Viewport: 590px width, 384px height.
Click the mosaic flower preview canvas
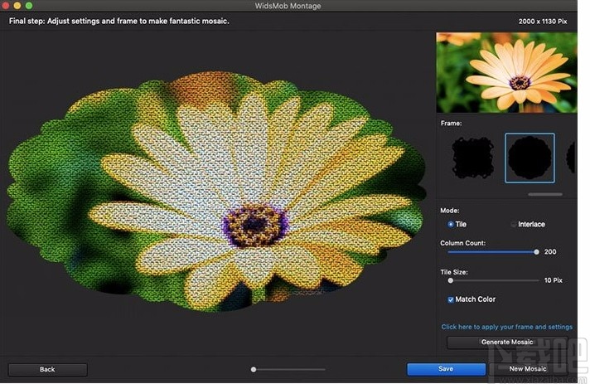point(217,192)
